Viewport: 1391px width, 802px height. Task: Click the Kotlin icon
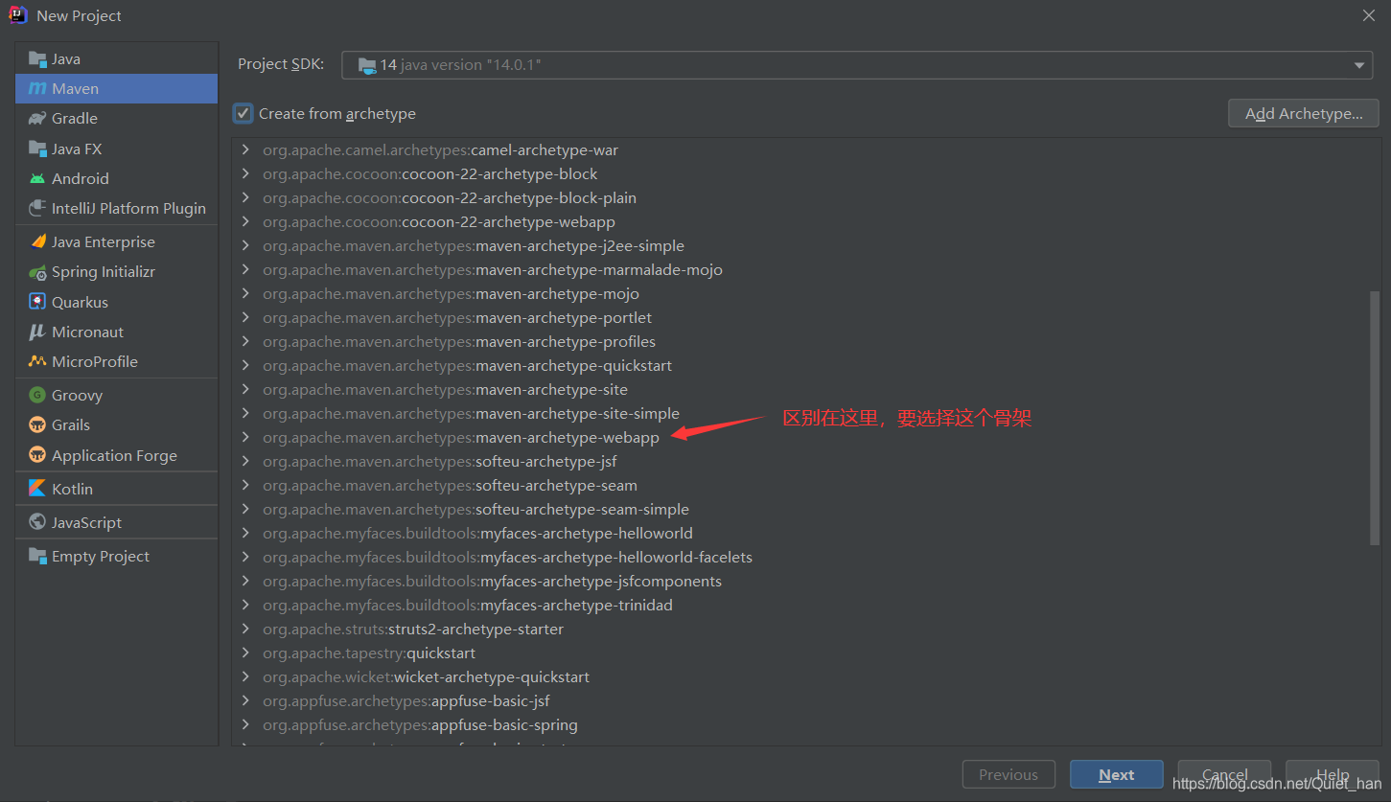37,489
